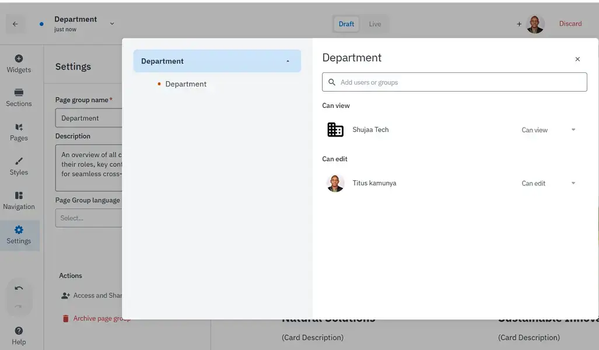Switch to Draft mode
The image size is (599, 350).
(x=346, y=24)
